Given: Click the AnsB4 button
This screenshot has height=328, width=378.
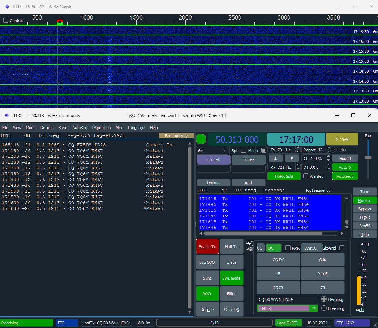Looking at the screenshot, I should [x=365, y=226].
